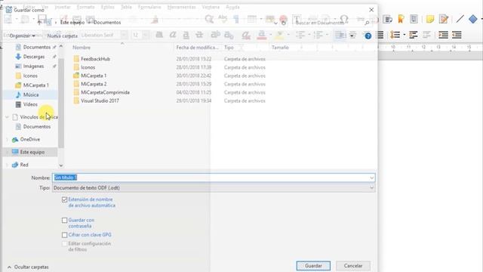Image resolution: width=483 pixels, height=272 pixels.
Task: Click the up-folder arrow in address bar
Action: coord(39,23)
